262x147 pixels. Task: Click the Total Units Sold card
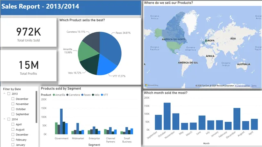coord(28,32)
